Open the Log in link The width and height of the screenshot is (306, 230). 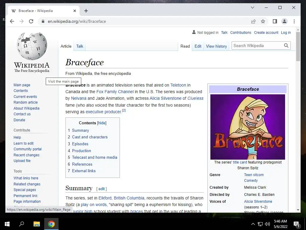click(x=286, y=32)
